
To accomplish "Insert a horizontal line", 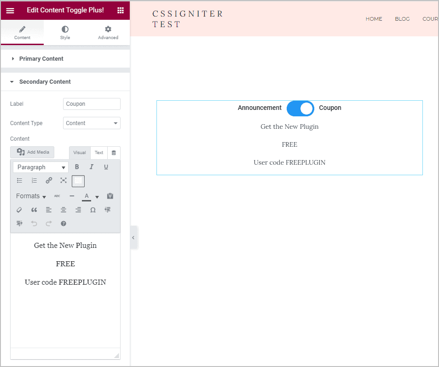I will point(72,196).
